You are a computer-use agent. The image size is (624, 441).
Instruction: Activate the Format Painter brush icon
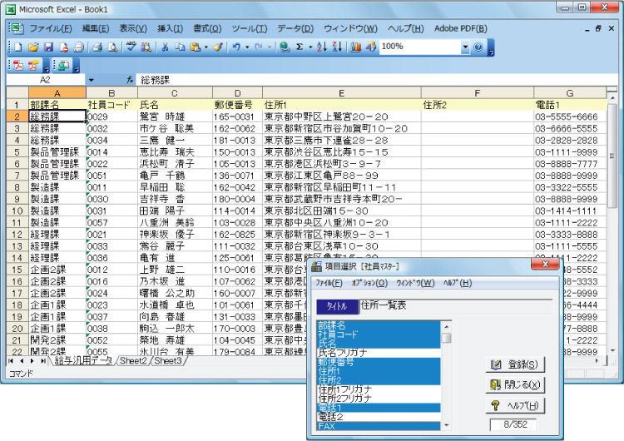click(x=218, y=47)
